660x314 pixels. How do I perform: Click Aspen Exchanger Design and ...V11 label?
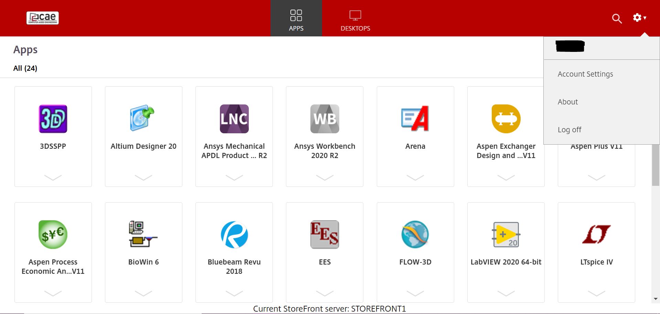pos(506,151)
